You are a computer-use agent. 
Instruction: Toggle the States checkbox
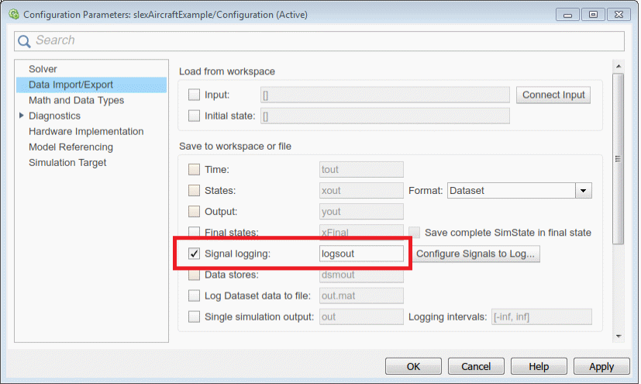click(x=194, y=191)
